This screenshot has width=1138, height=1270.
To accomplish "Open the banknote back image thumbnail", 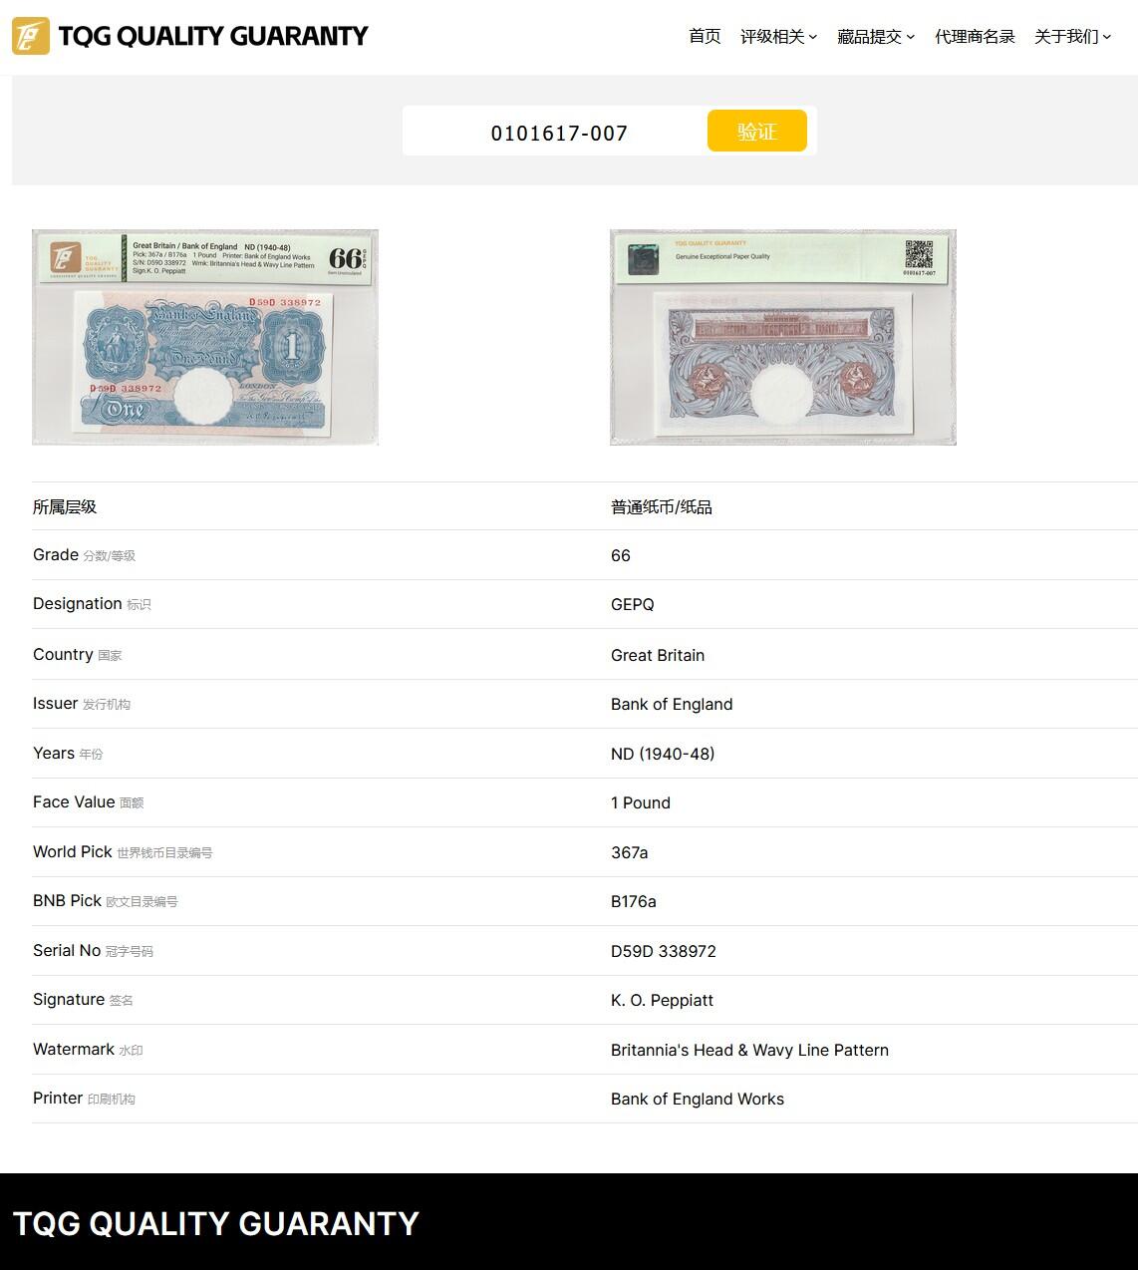I will 783,337.
